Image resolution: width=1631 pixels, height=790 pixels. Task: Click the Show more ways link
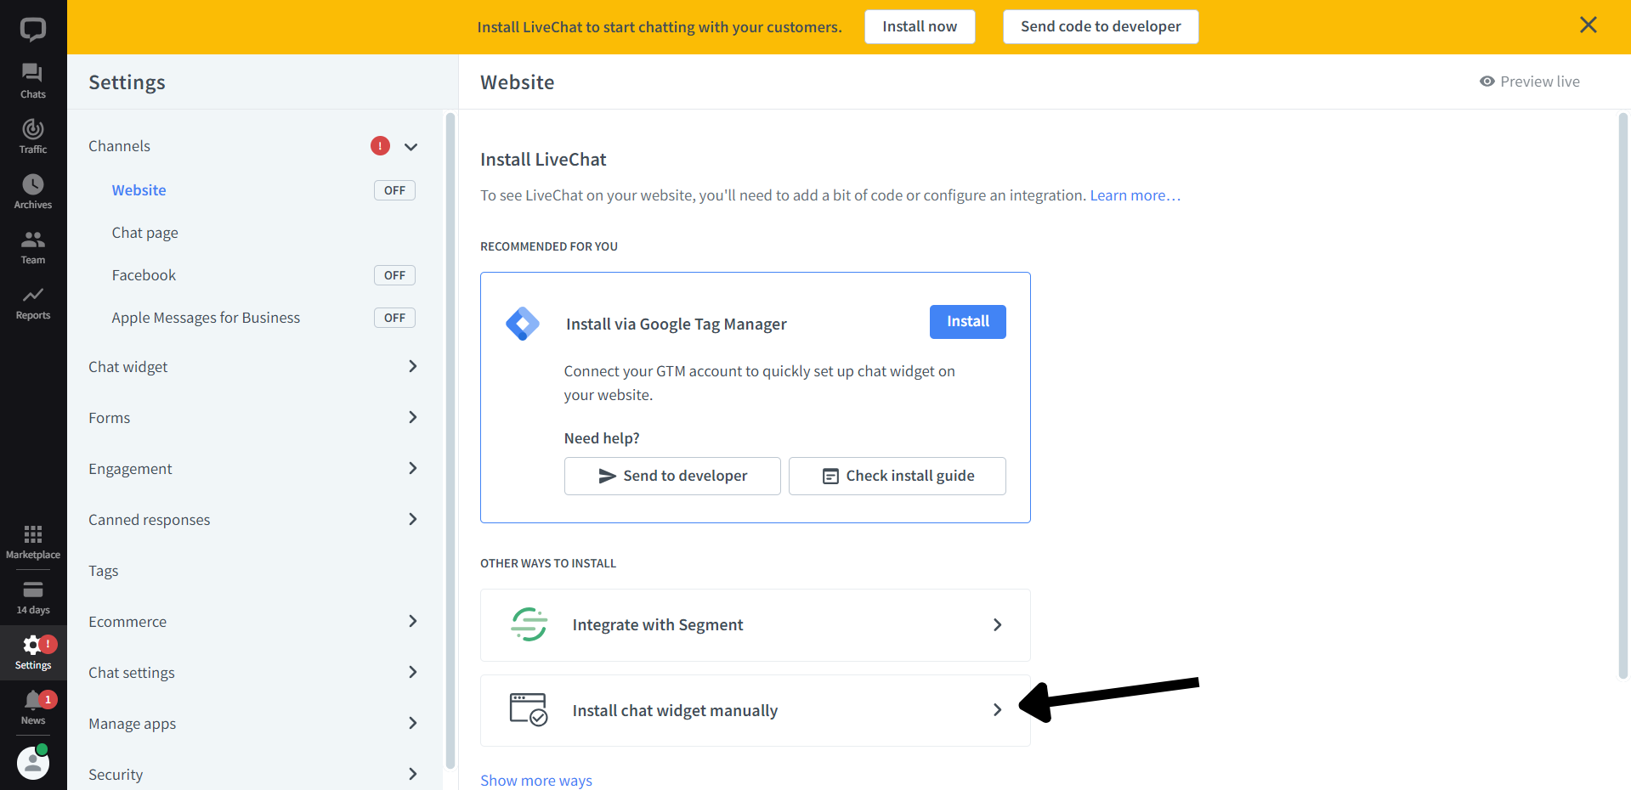point(536,780)
